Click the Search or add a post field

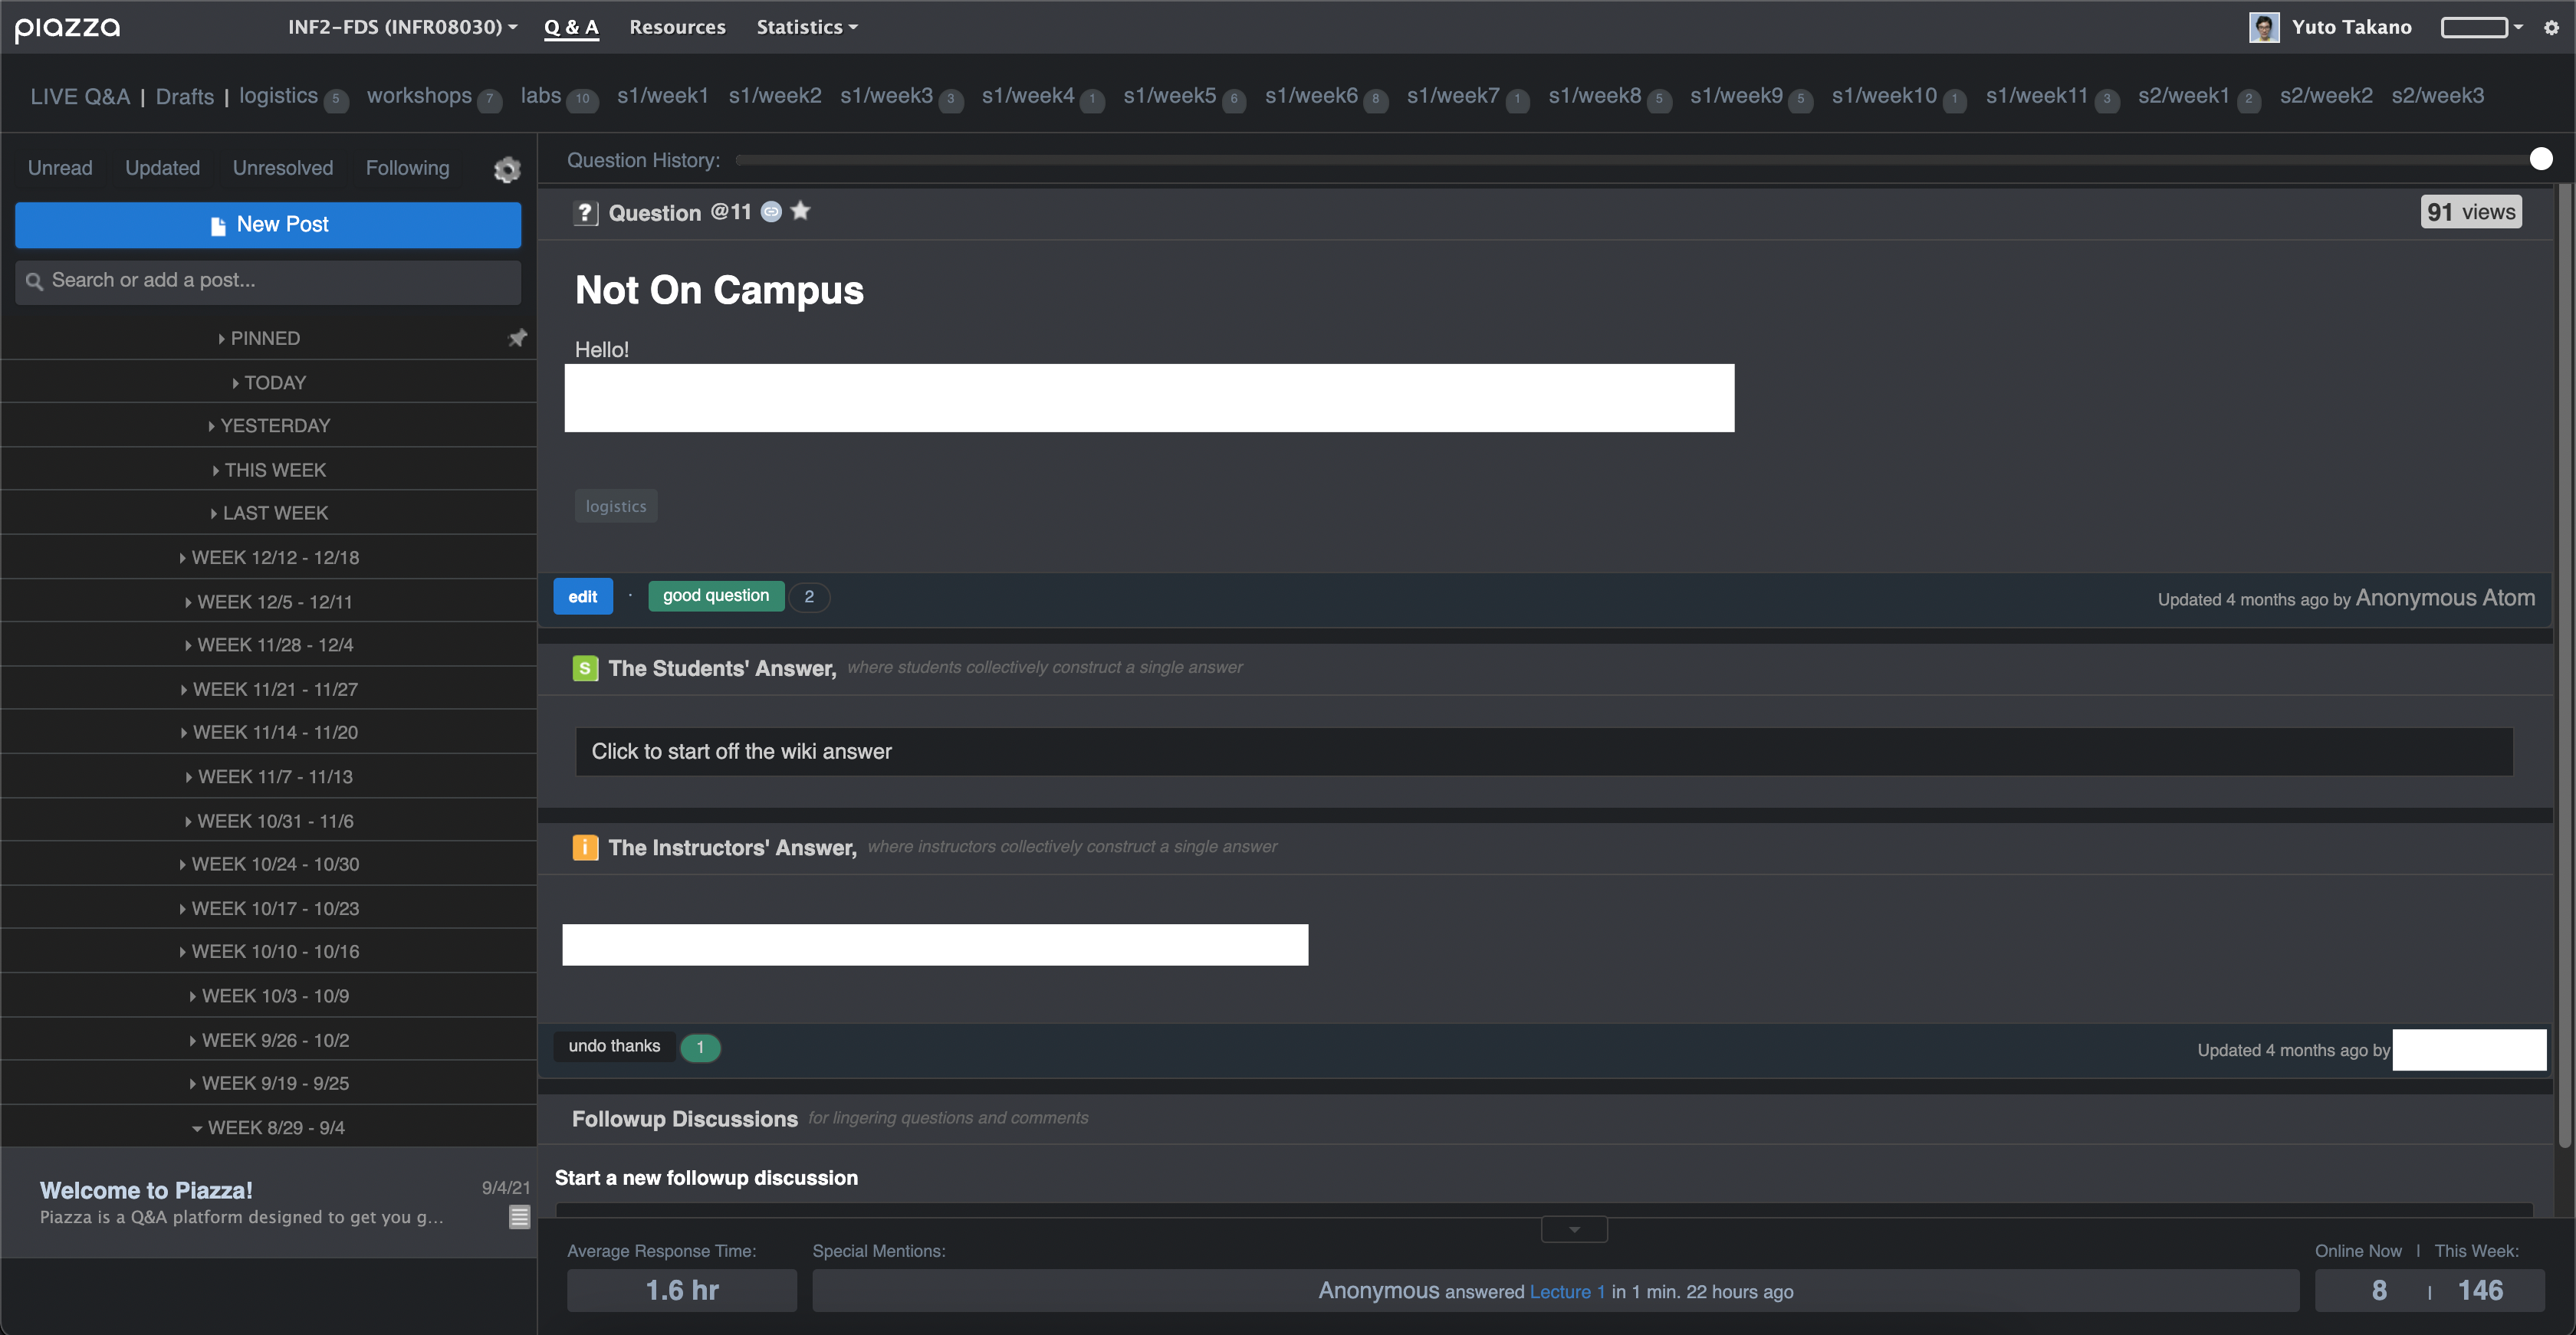[x=268, y=279]
